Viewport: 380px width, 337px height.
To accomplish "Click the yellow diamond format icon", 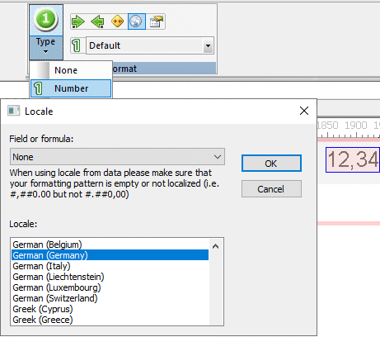I will [117, 21].
